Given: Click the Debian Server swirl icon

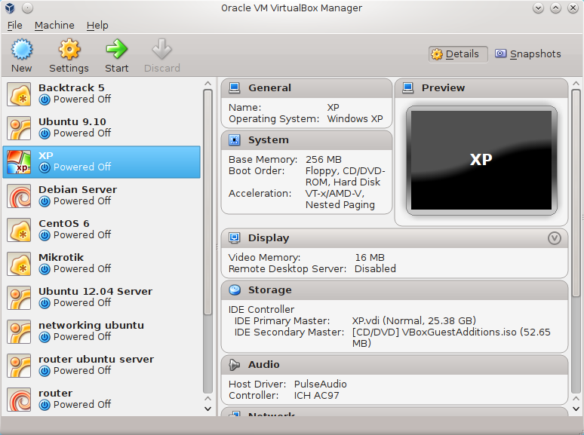Looking at the screenshot, I should click(19, 196).
